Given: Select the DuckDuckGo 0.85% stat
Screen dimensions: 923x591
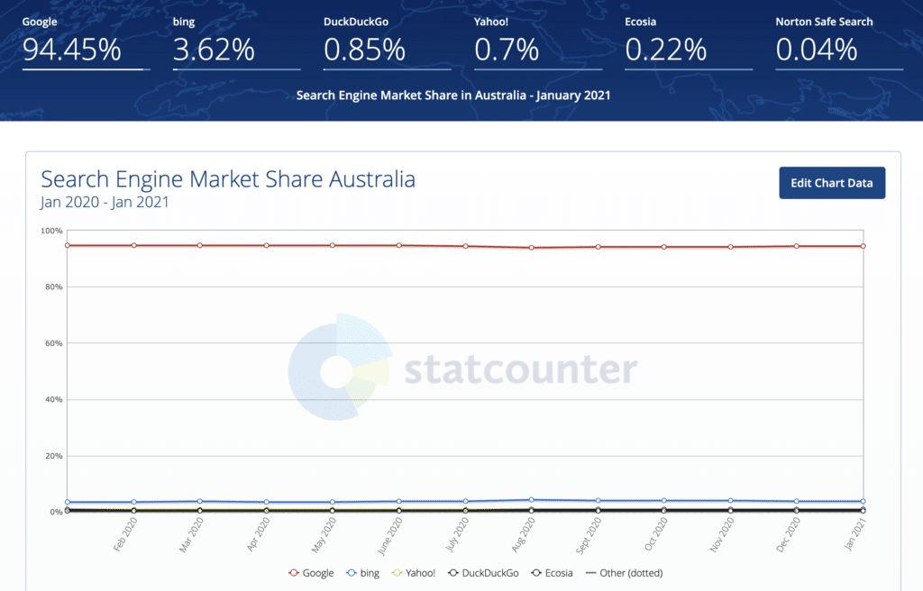Looking at the screenshot, I should click(364, 50).
